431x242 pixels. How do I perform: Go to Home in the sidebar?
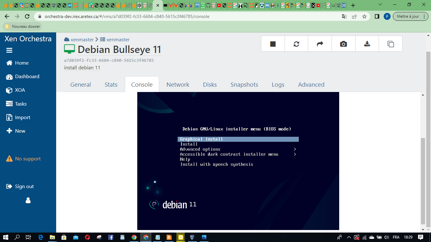pyautogui.click(x=17, y=63)
